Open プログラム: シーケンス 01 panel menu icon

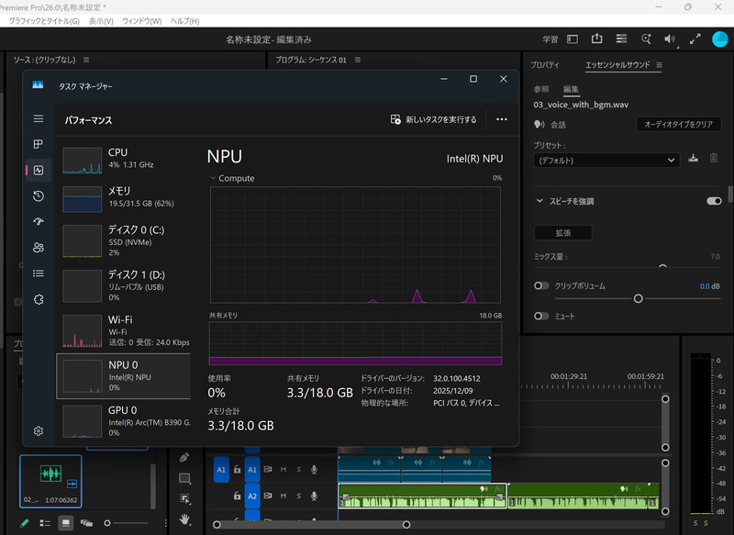(358, 60)
